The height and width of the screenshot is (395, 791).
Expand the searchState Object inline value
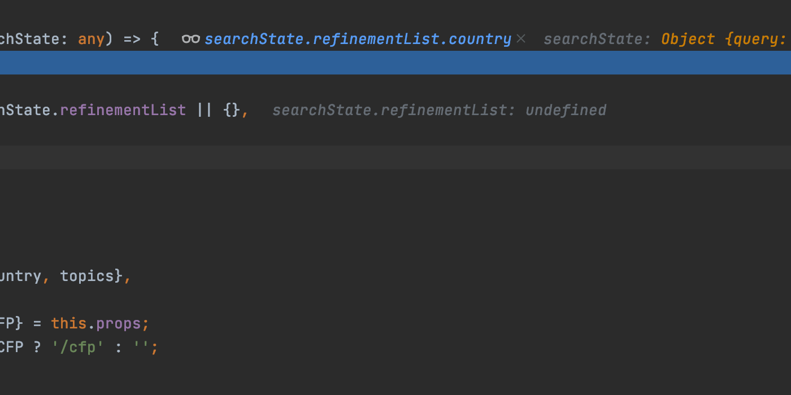pos(726,39)
